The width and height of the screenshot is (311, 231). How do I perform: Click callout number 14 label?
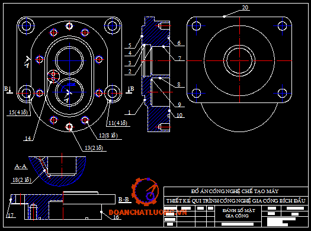(x=28, y=138)
